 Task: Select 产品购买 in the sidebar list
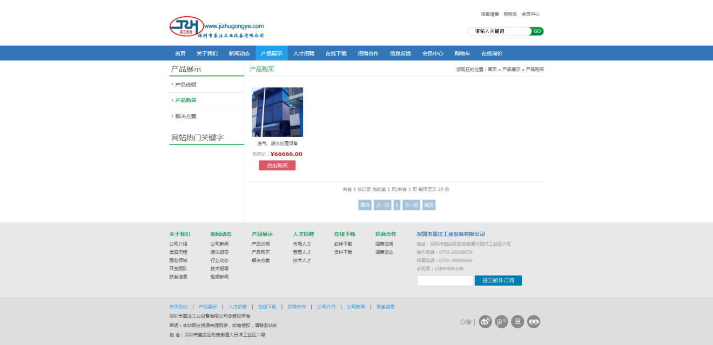[x=186, y=100]
